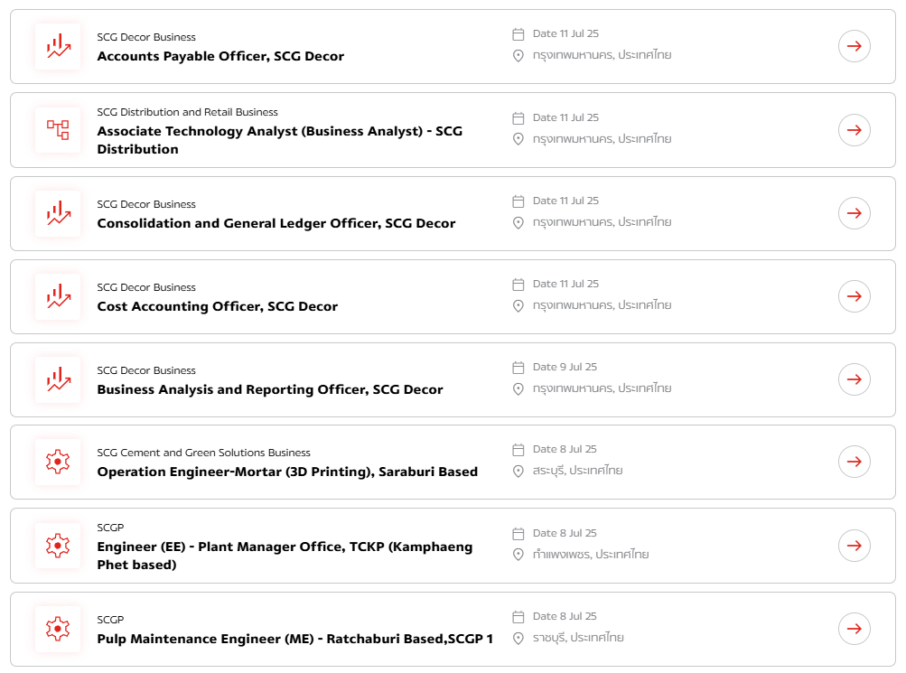906x673 pixels.
Task: Open arrow button for Accounts Payable Officer job
Action: (x=854, y=46)
